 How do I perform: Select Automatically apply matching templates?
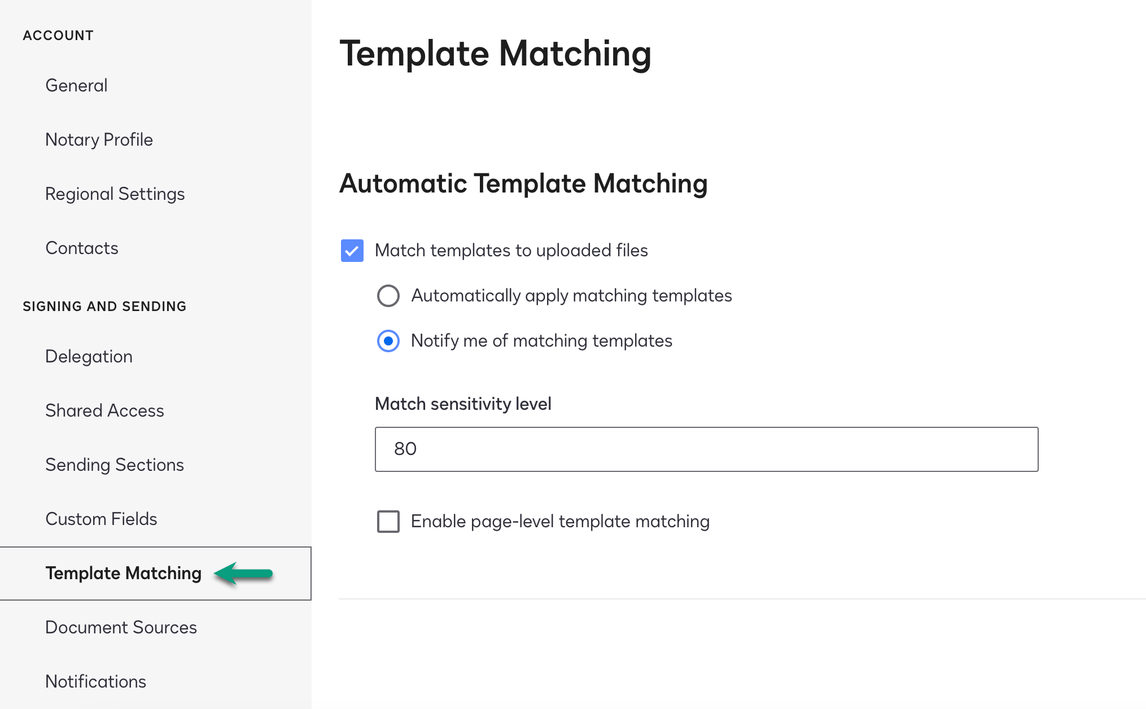pyautogui.click(x=388, y=296)
